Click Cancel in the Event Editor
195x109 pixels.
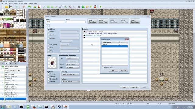[134, 87]
